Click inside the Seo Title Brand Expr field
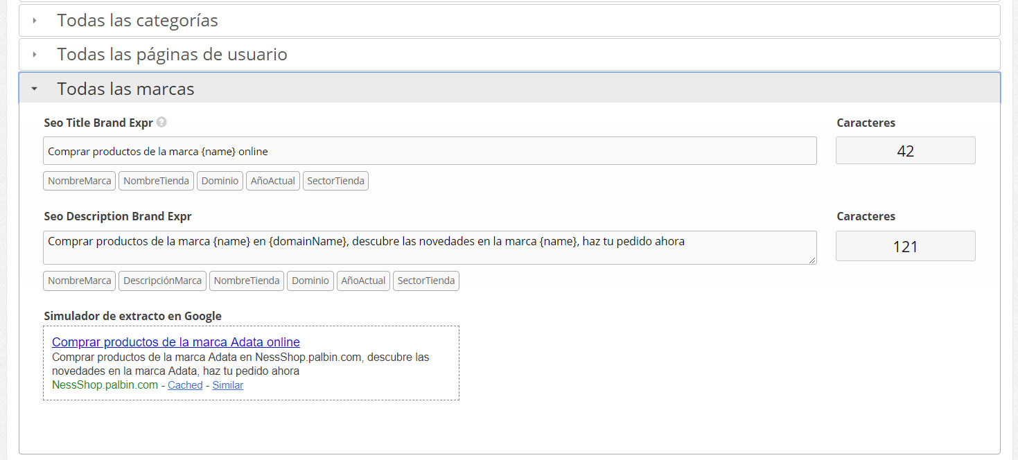Screen dimensions: 1018x460 coord(430,150)
